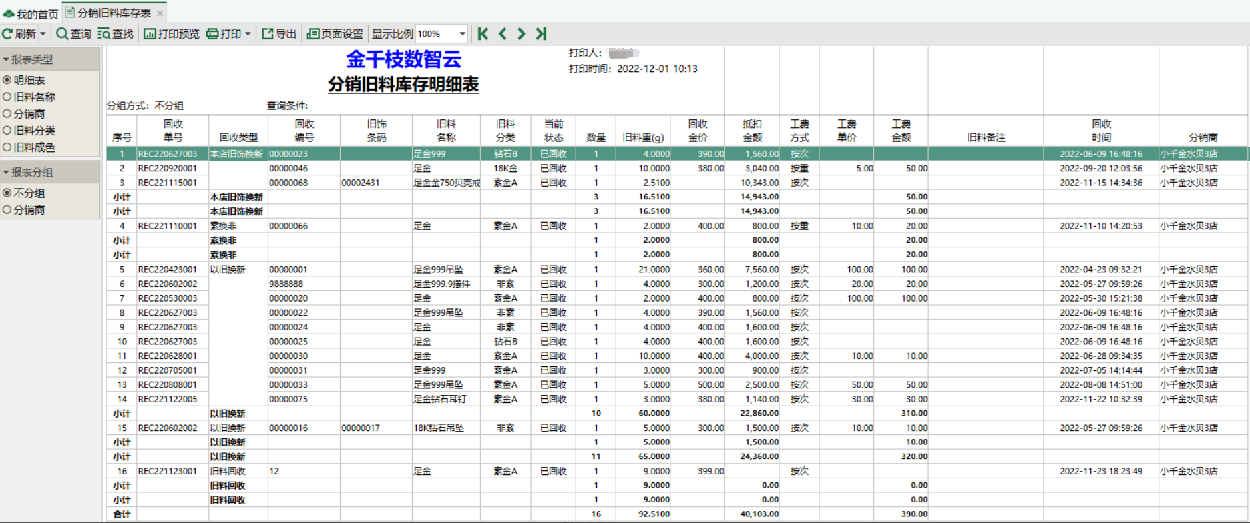Select 旧料名称 report type radio
The height and width of the screenshot is (523, 1250).
coord(7,97)
